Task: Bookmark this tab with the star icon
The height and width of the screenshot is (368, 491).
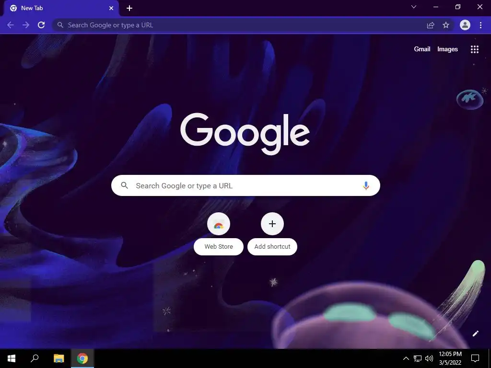Action: click(x=446, y=25)
